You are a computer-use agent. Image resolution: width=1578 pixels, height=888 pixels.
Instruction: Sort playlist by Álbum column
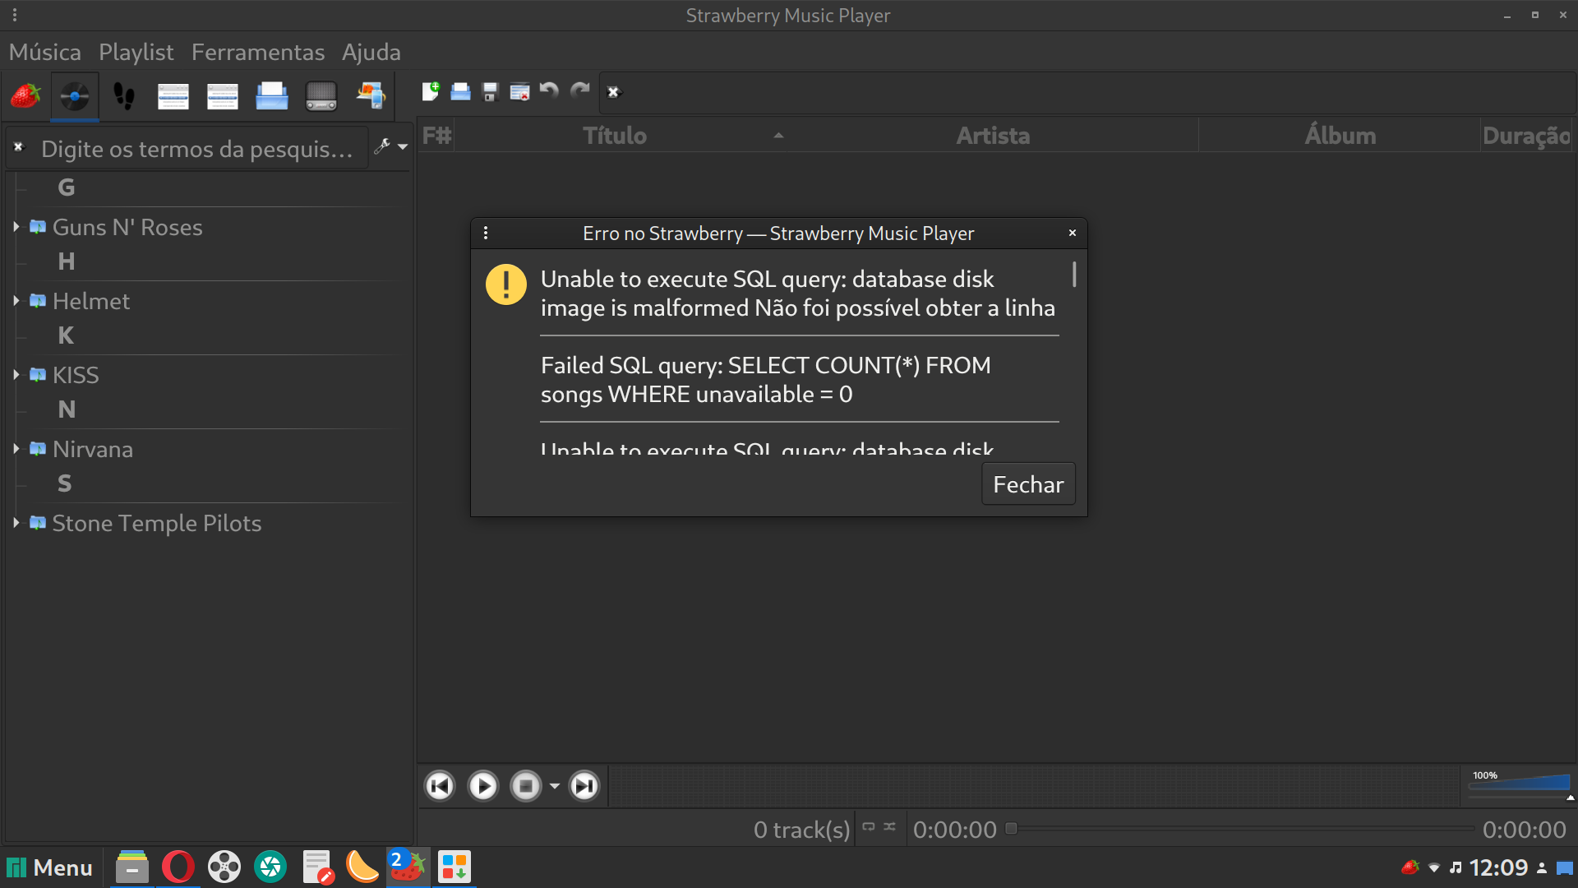pos(1340,136)
